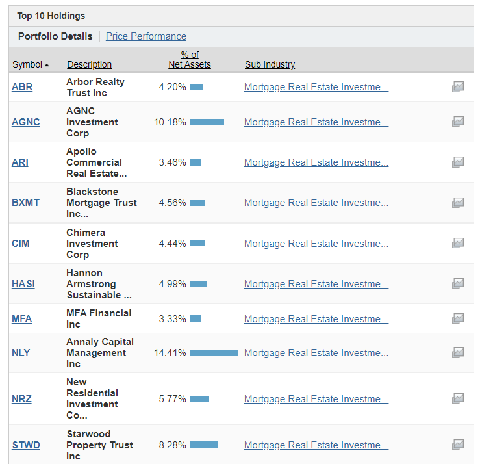
Task: Open the chart icon for BXMT row
Action: (x=458, y=203)
